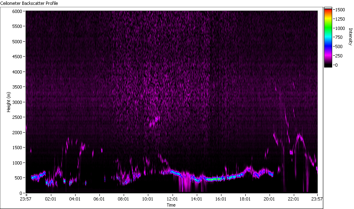Click the colorbar 0 intensity value
The width and height of the screenshot is (354, 209).
(336, 65)
